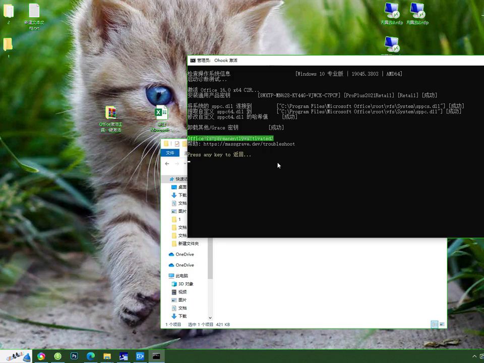Switch Explorer to large icons view in the status bar
The height and width of the screenshot is (363, 484).
coord(442,324)
